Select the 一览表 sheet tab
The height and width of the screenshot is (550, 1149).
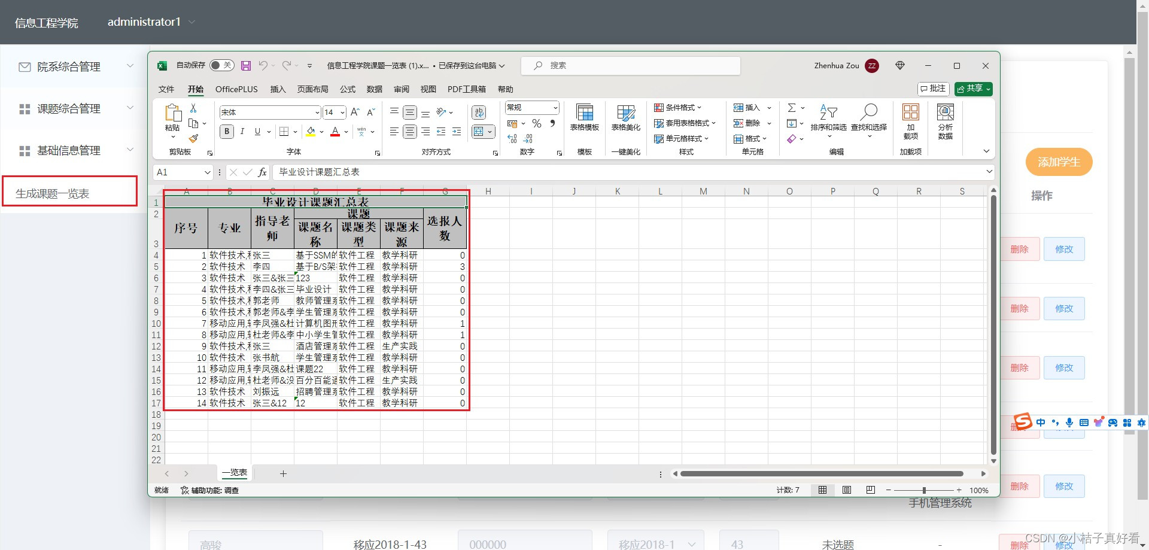pyautogui.click(x=235, y=473)
